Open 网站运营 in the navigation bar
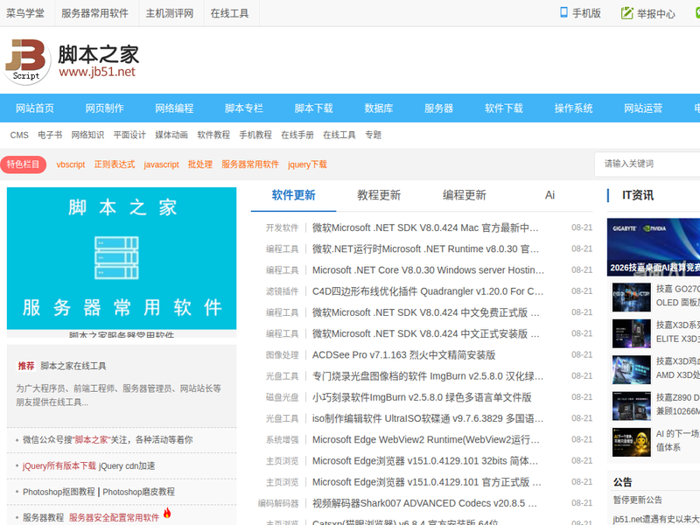The image size is (700, 525). coord(643,108)
